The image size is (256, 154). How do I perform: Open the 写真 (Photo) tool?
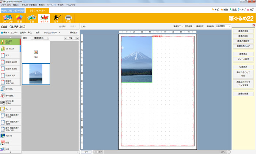[31, 18]
